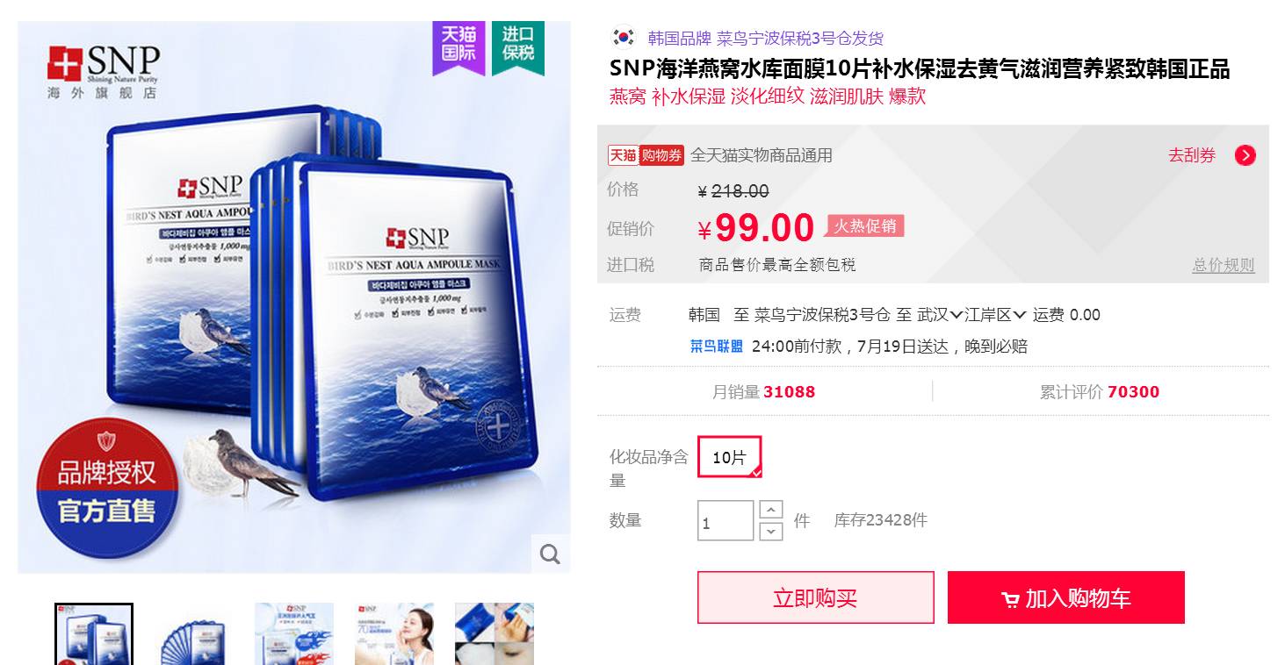Select the smiling woman face thumbnail
Viewport: 1285px width, 665px height.
coord(394,633)
